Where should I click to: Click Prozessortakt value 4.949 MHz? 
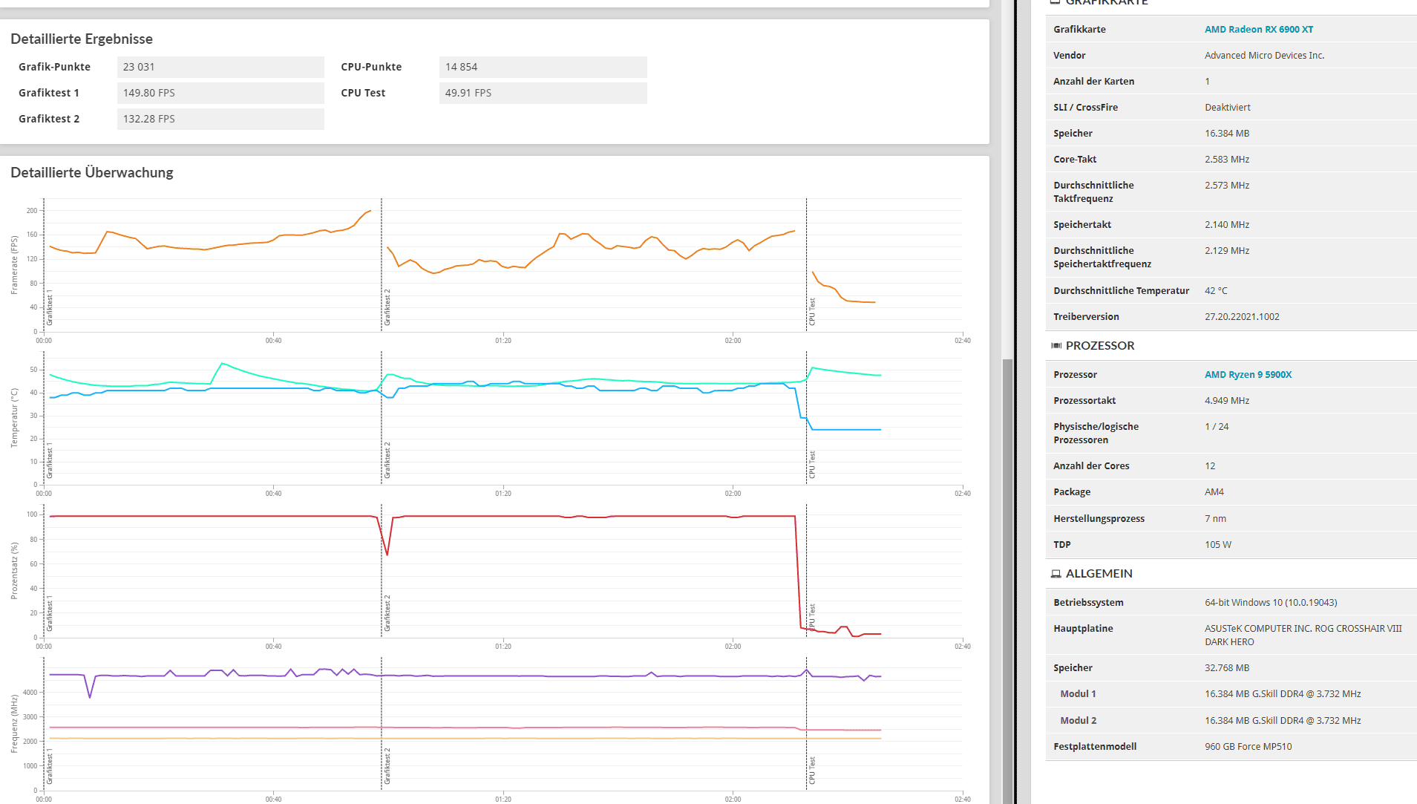pos(1227,401)
